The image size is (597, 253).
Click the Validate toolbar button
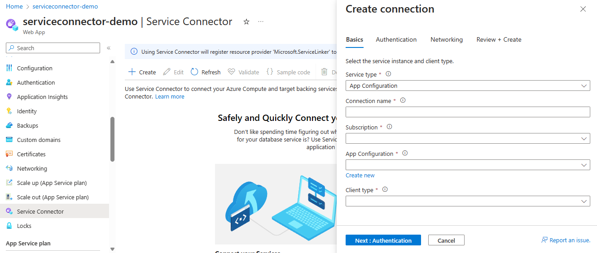(x=243, y=72)
